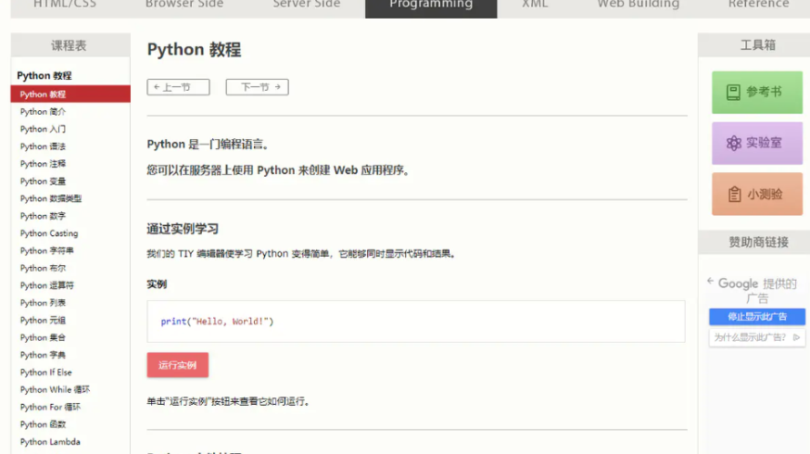Open Python 注释 in sidebar

[43, 164]
